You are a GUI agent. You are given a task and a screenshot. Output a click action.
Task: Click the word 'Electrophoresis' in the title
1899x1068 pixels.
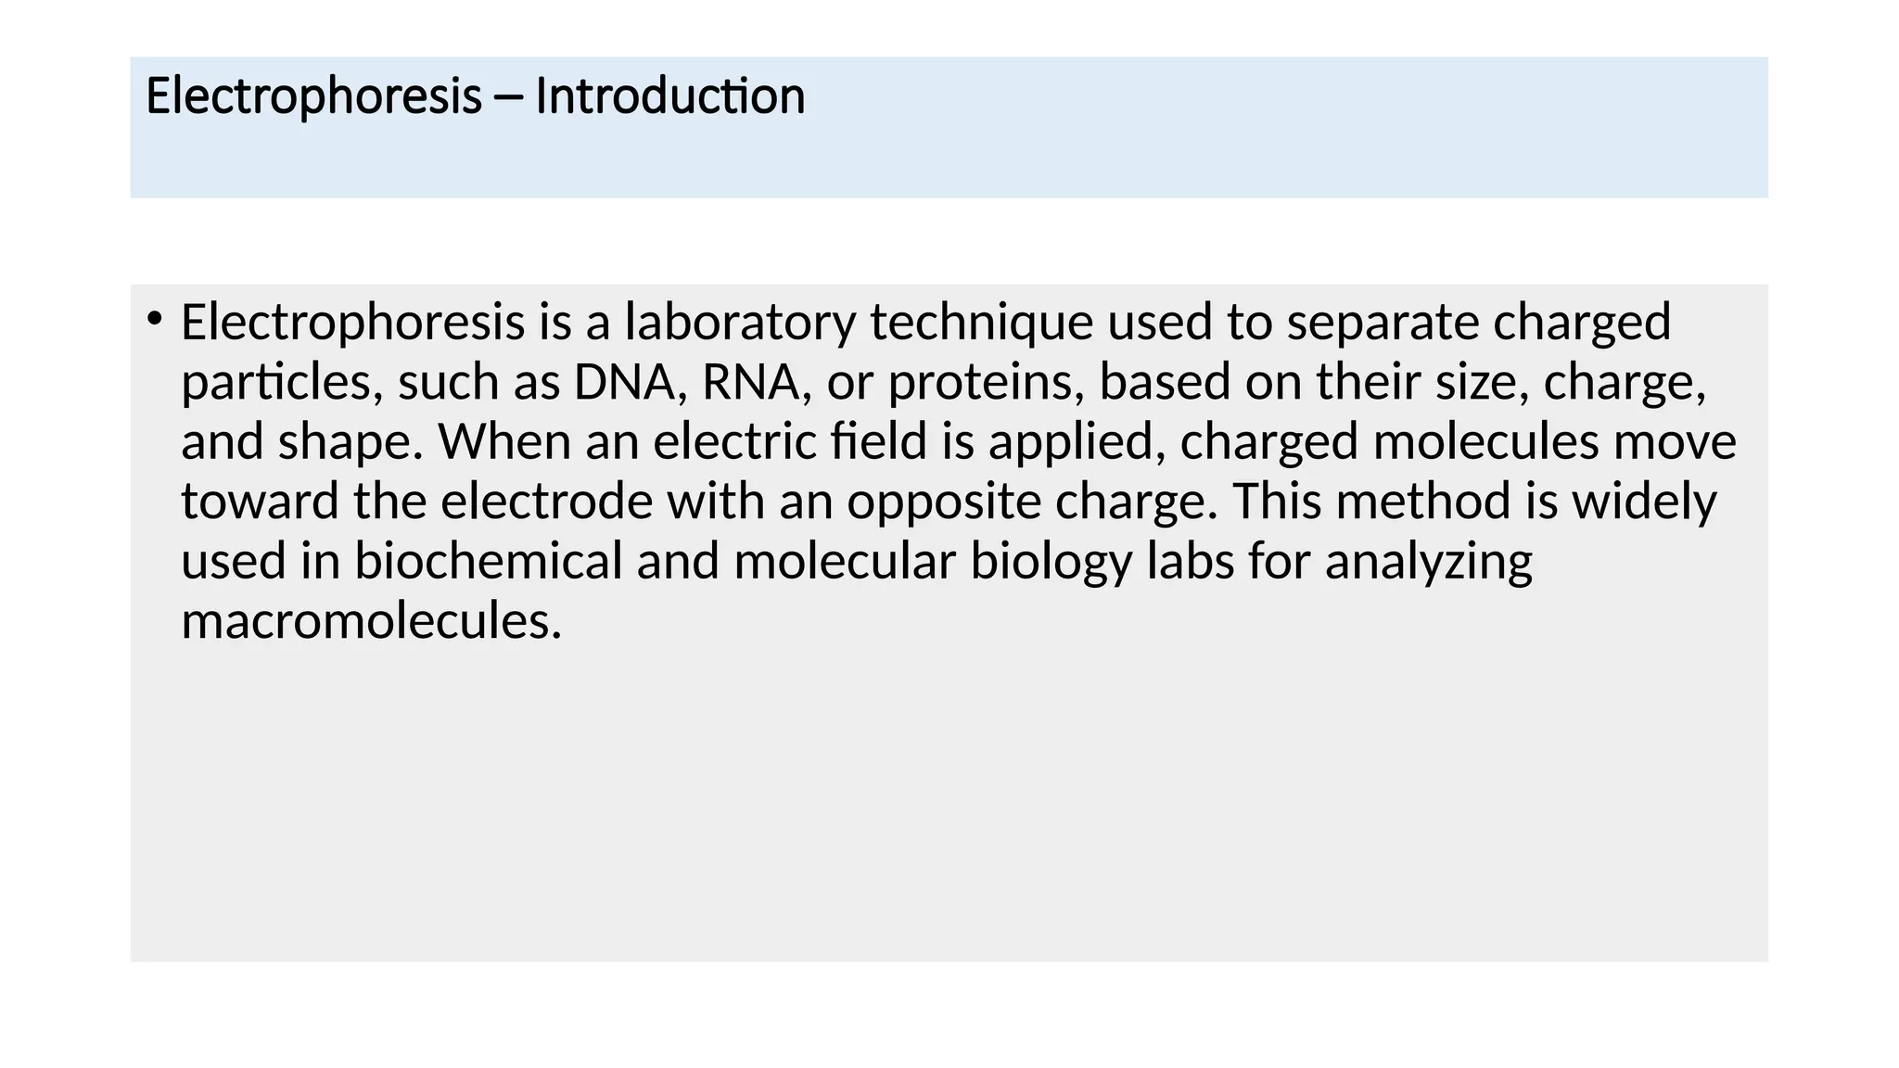tap(313, 96)
